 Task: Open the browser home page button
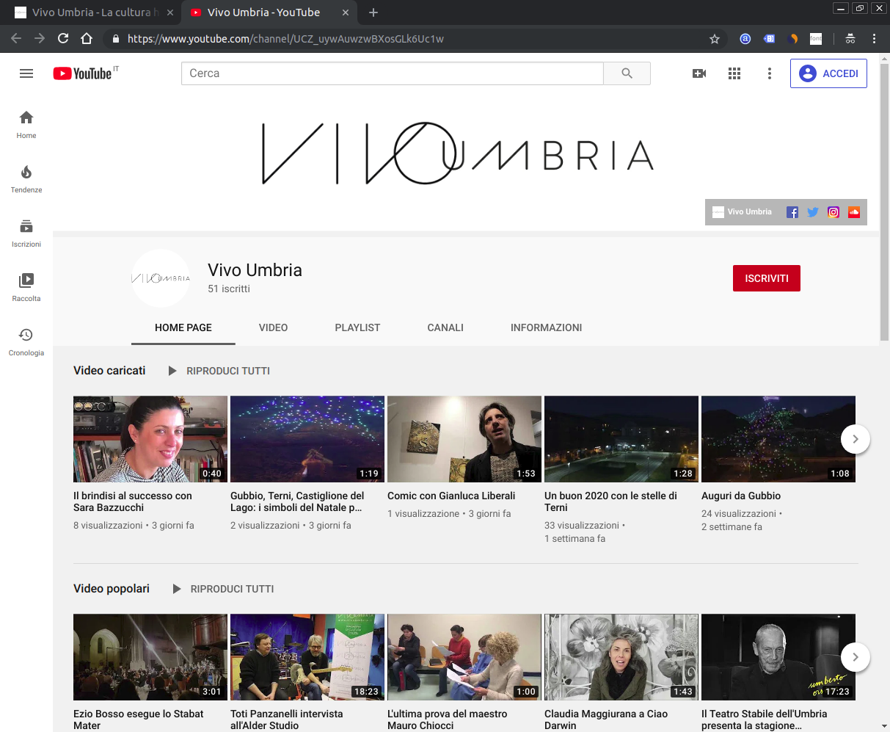pyautogui.click(x=87, y=39)
